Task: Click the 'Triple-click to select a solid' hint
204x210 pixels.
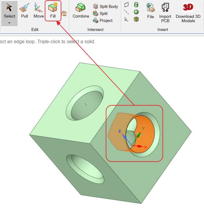Action: pyautogui.click(x=66, y=41)
